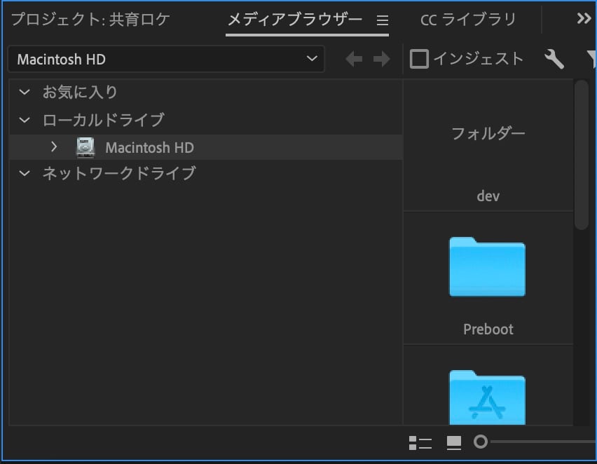Open the Preboot folder icon
The height and width of the screenshot is (464, 597).
[488, 266]
